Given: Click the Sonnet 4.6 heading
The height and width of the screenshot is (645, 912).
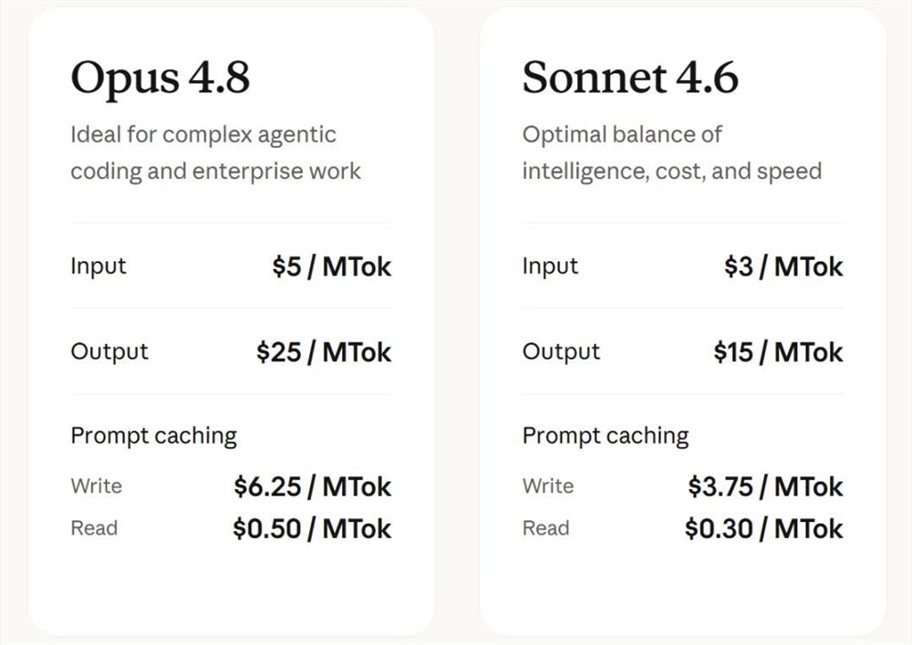Looking at the screenshot, I should coord(630,77).
